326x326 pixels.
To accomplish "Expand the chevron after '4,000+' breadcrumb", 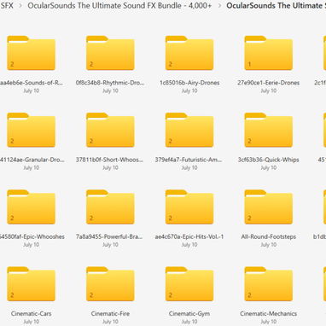I will click(x=219, y=5).
